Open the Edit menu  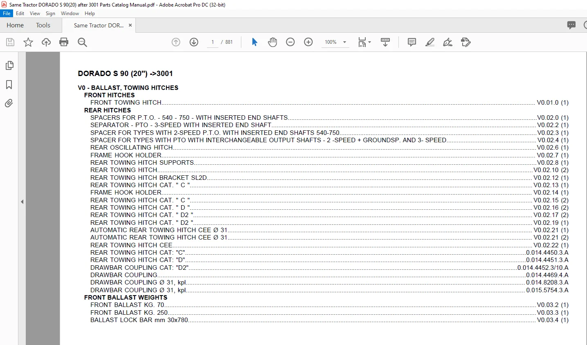click(20, 13)
